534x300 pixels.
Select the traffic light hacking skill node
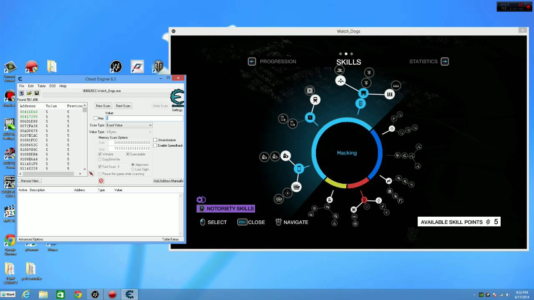pyautogui.click(x=361, y=103)
